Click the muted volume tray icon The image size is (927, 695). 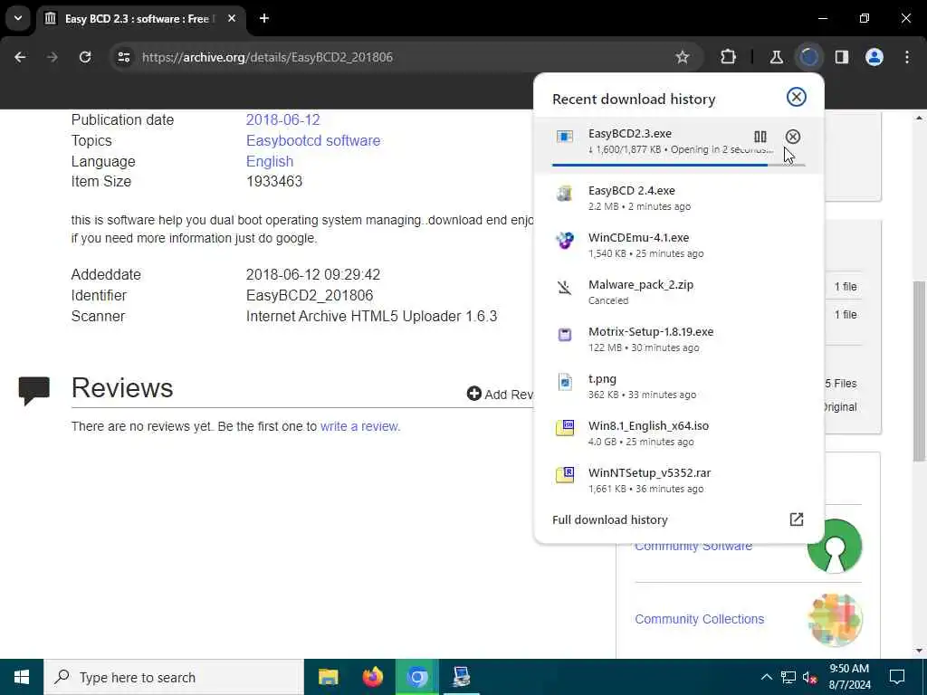(x=810, y=678)
